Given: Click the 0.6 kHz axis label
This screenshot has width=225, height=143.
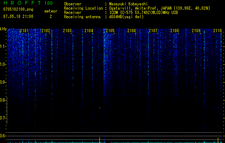Looking at the screenshot, I should pos(3,136).
